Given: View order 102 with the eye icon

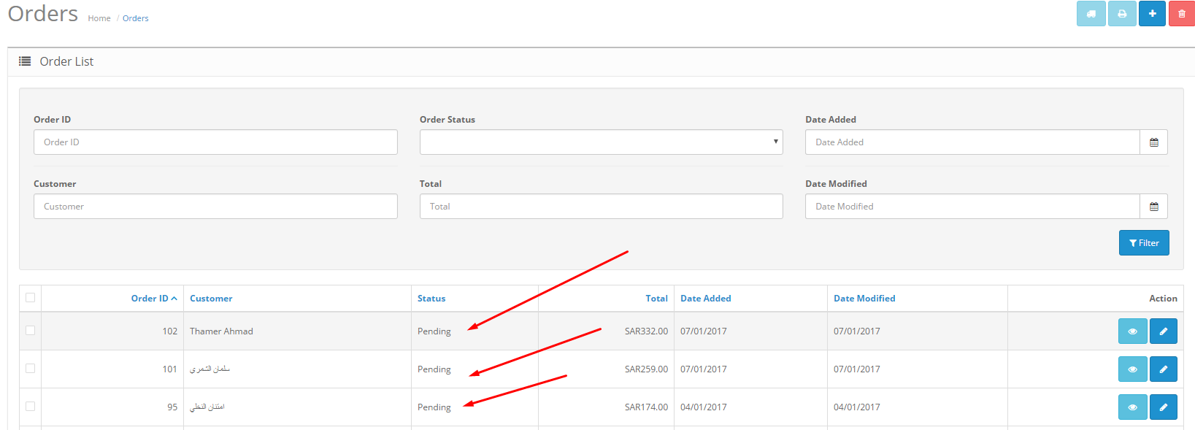Looking at the screenshot, I should (1132, 331).
